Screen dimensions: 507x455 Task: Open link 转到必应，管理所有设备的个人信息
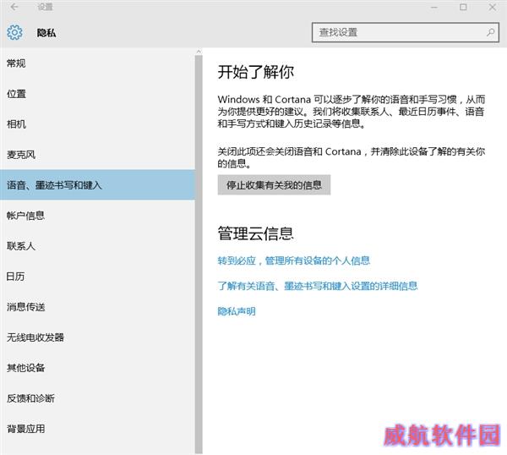coord(293,260)
